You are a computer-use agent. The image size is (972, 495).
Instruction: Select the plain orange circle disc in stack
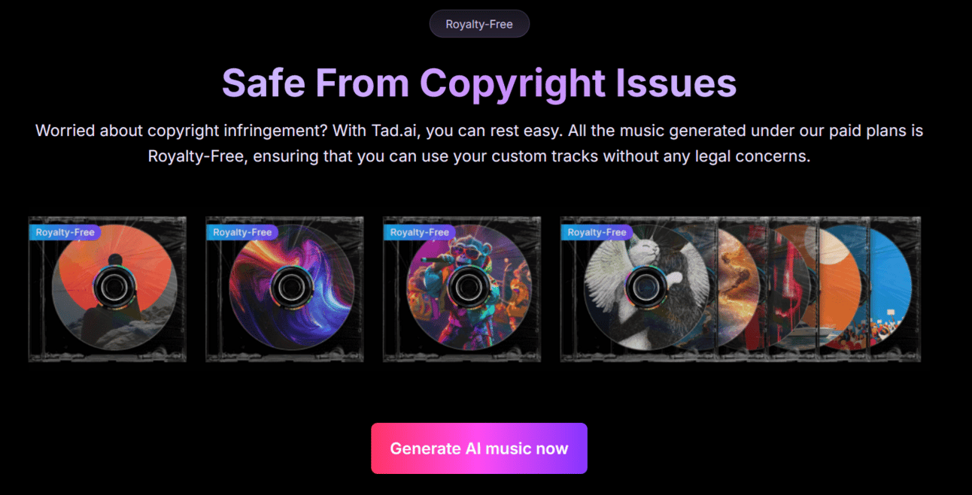[x=841, y=289]
